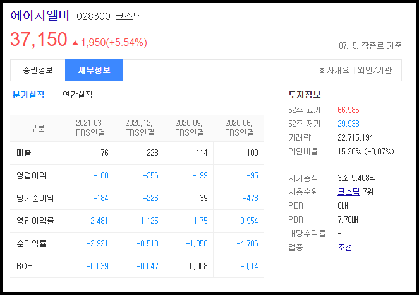Open the 외인/기관 link

[374, 71]
